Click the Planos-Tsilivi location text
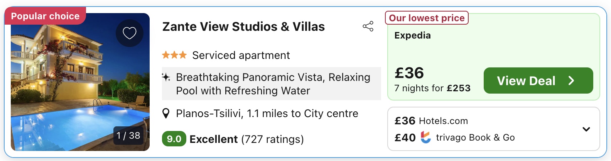The image size is (611, 161). click(x=267, y=114)
